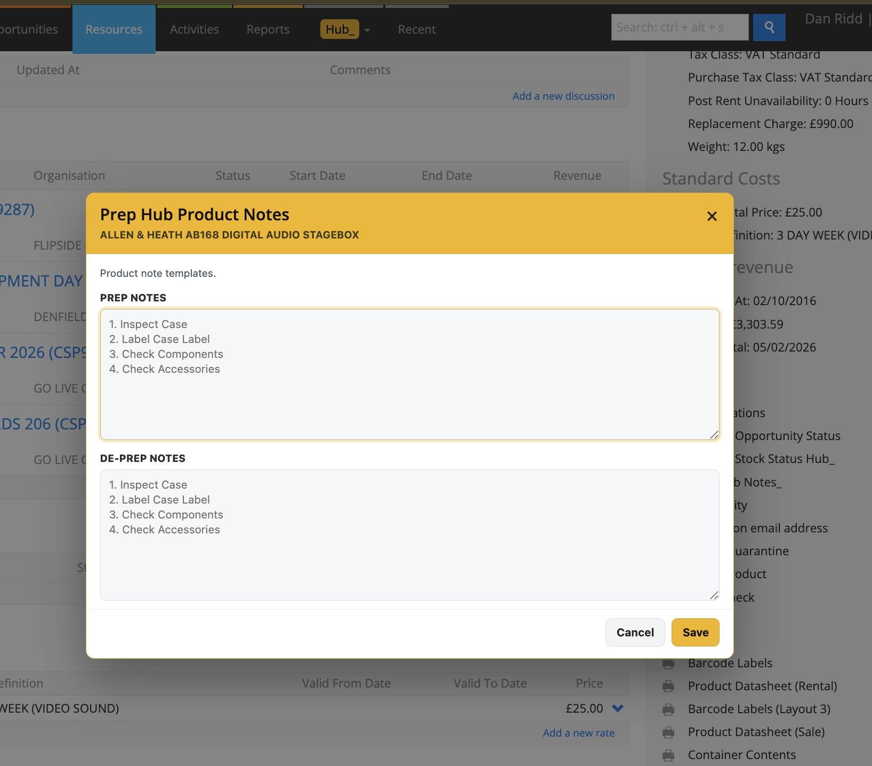Click the Price column header

tap(590, 683)
